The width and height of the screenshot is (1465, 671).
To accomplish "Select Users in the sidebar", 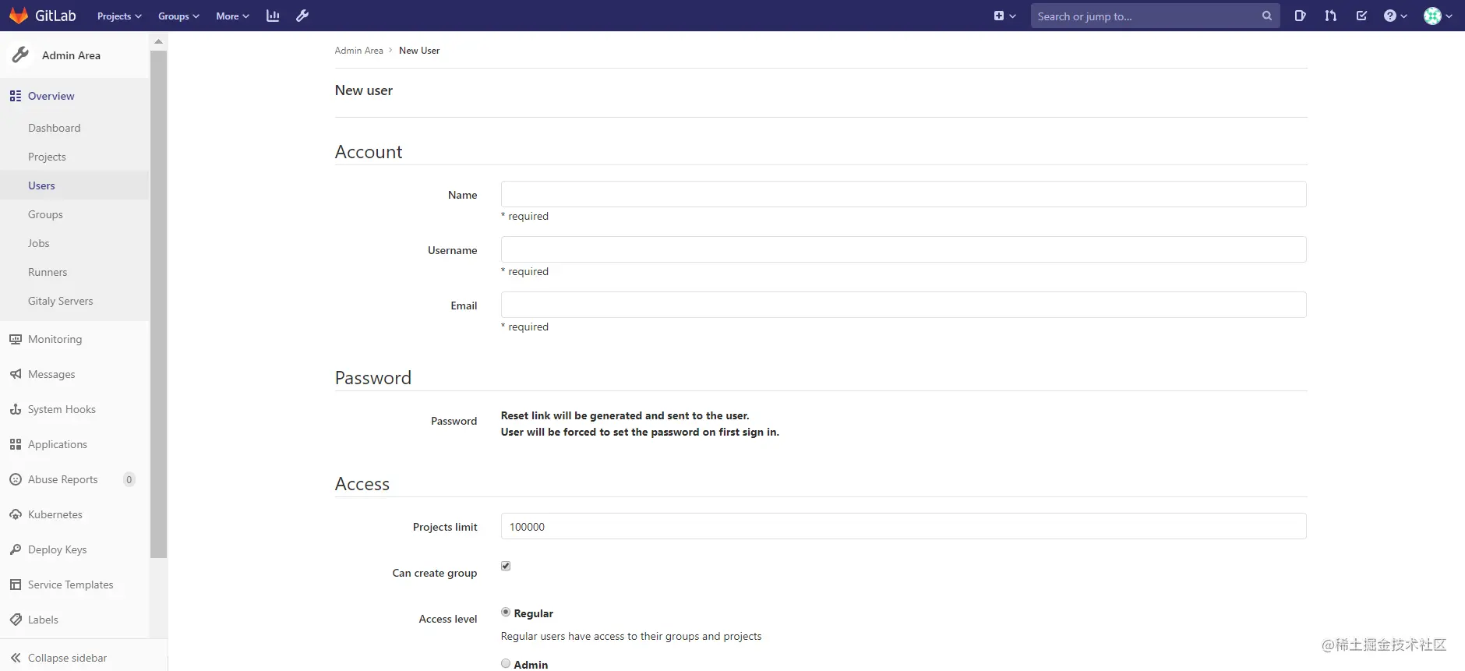I will tap(41, 185).
